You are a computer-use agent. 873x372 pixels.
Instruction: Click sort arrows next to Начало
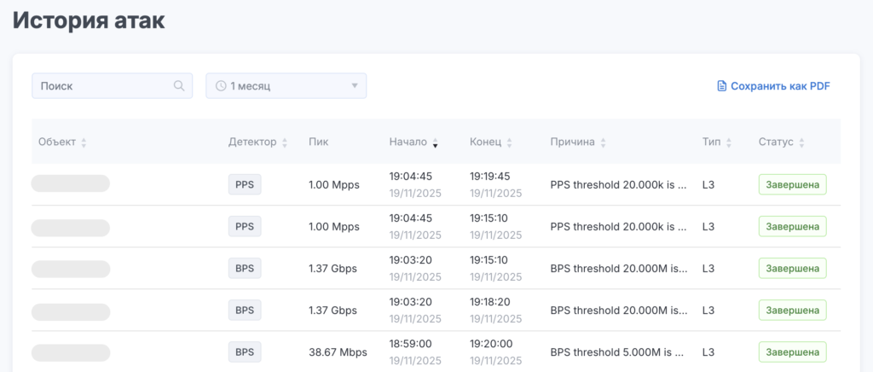click(436, 142)
